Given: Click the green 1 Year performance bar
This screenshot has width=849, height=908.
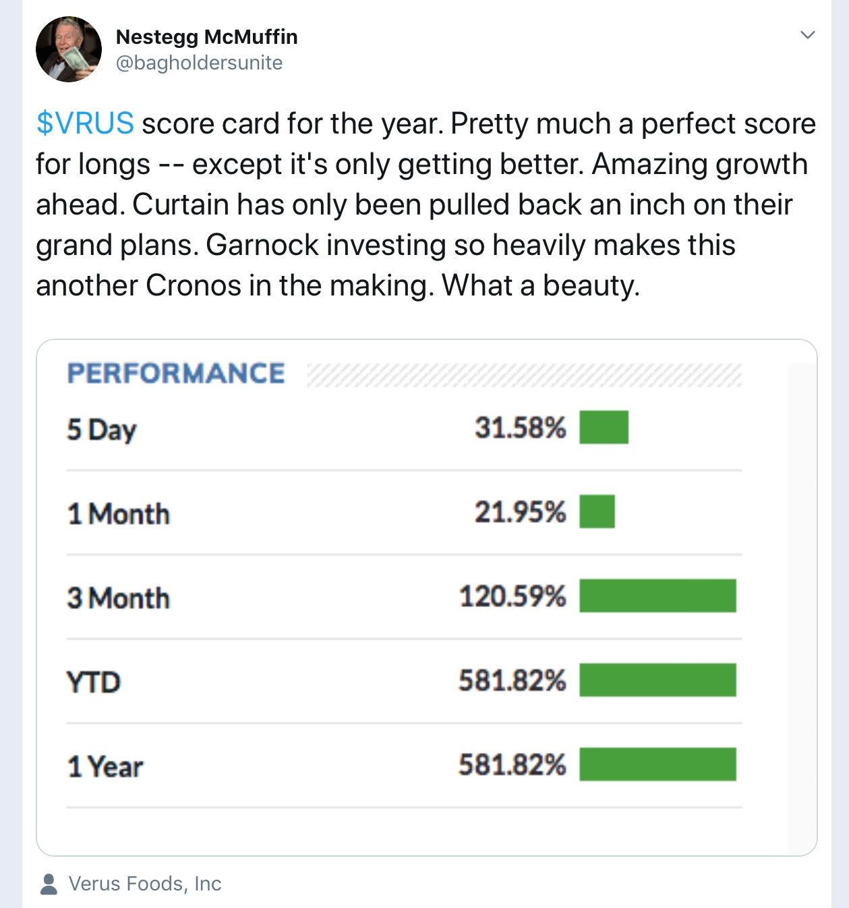Looking at the screenshot, I should click(x=657, y=764).
